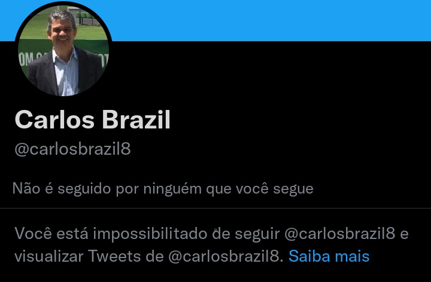This screenshot has width=431, height=282.
Task: Click Você está at blocked message start
Action: 51,234
